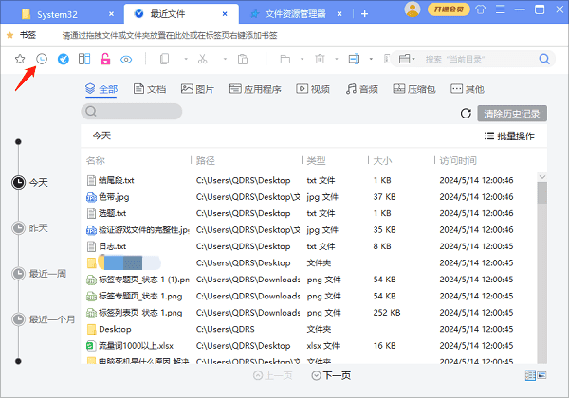The width and height of the screenshot is (569, 398).
Task: Click the 清除历史记录 button
Action: [x=512, y=114]
